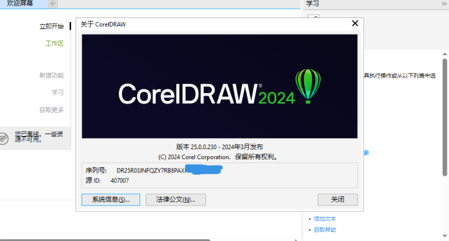Click the balloon logo in the splash
449x241 pixels.
click(x=308, y=86)
